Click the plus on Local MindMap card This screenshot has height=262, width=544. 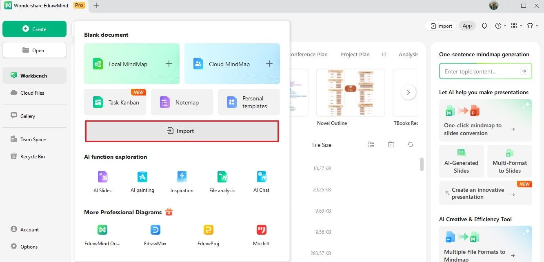coord(169,64)
